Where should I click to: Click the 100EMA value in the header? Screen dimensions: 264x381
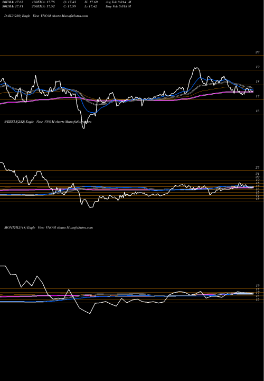pyautogui.click(x=44, y=2)
